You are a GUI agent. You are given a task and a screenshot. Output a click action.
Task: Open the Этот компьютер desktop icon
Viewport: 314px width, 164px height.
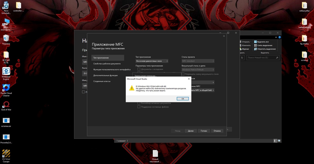[6, 25]
